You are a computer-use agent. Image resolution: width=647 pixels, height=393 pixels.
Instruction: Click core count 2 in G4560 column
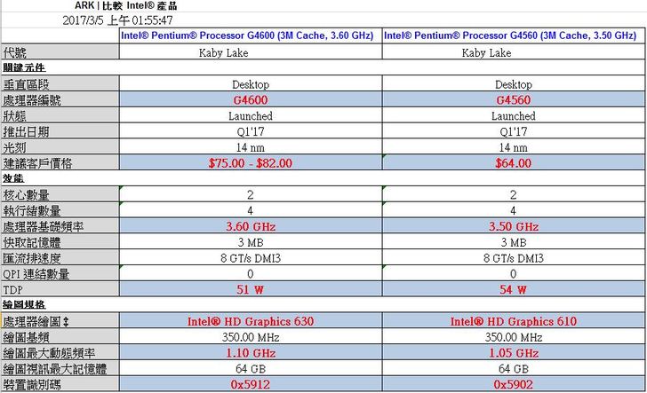[514, 194]
